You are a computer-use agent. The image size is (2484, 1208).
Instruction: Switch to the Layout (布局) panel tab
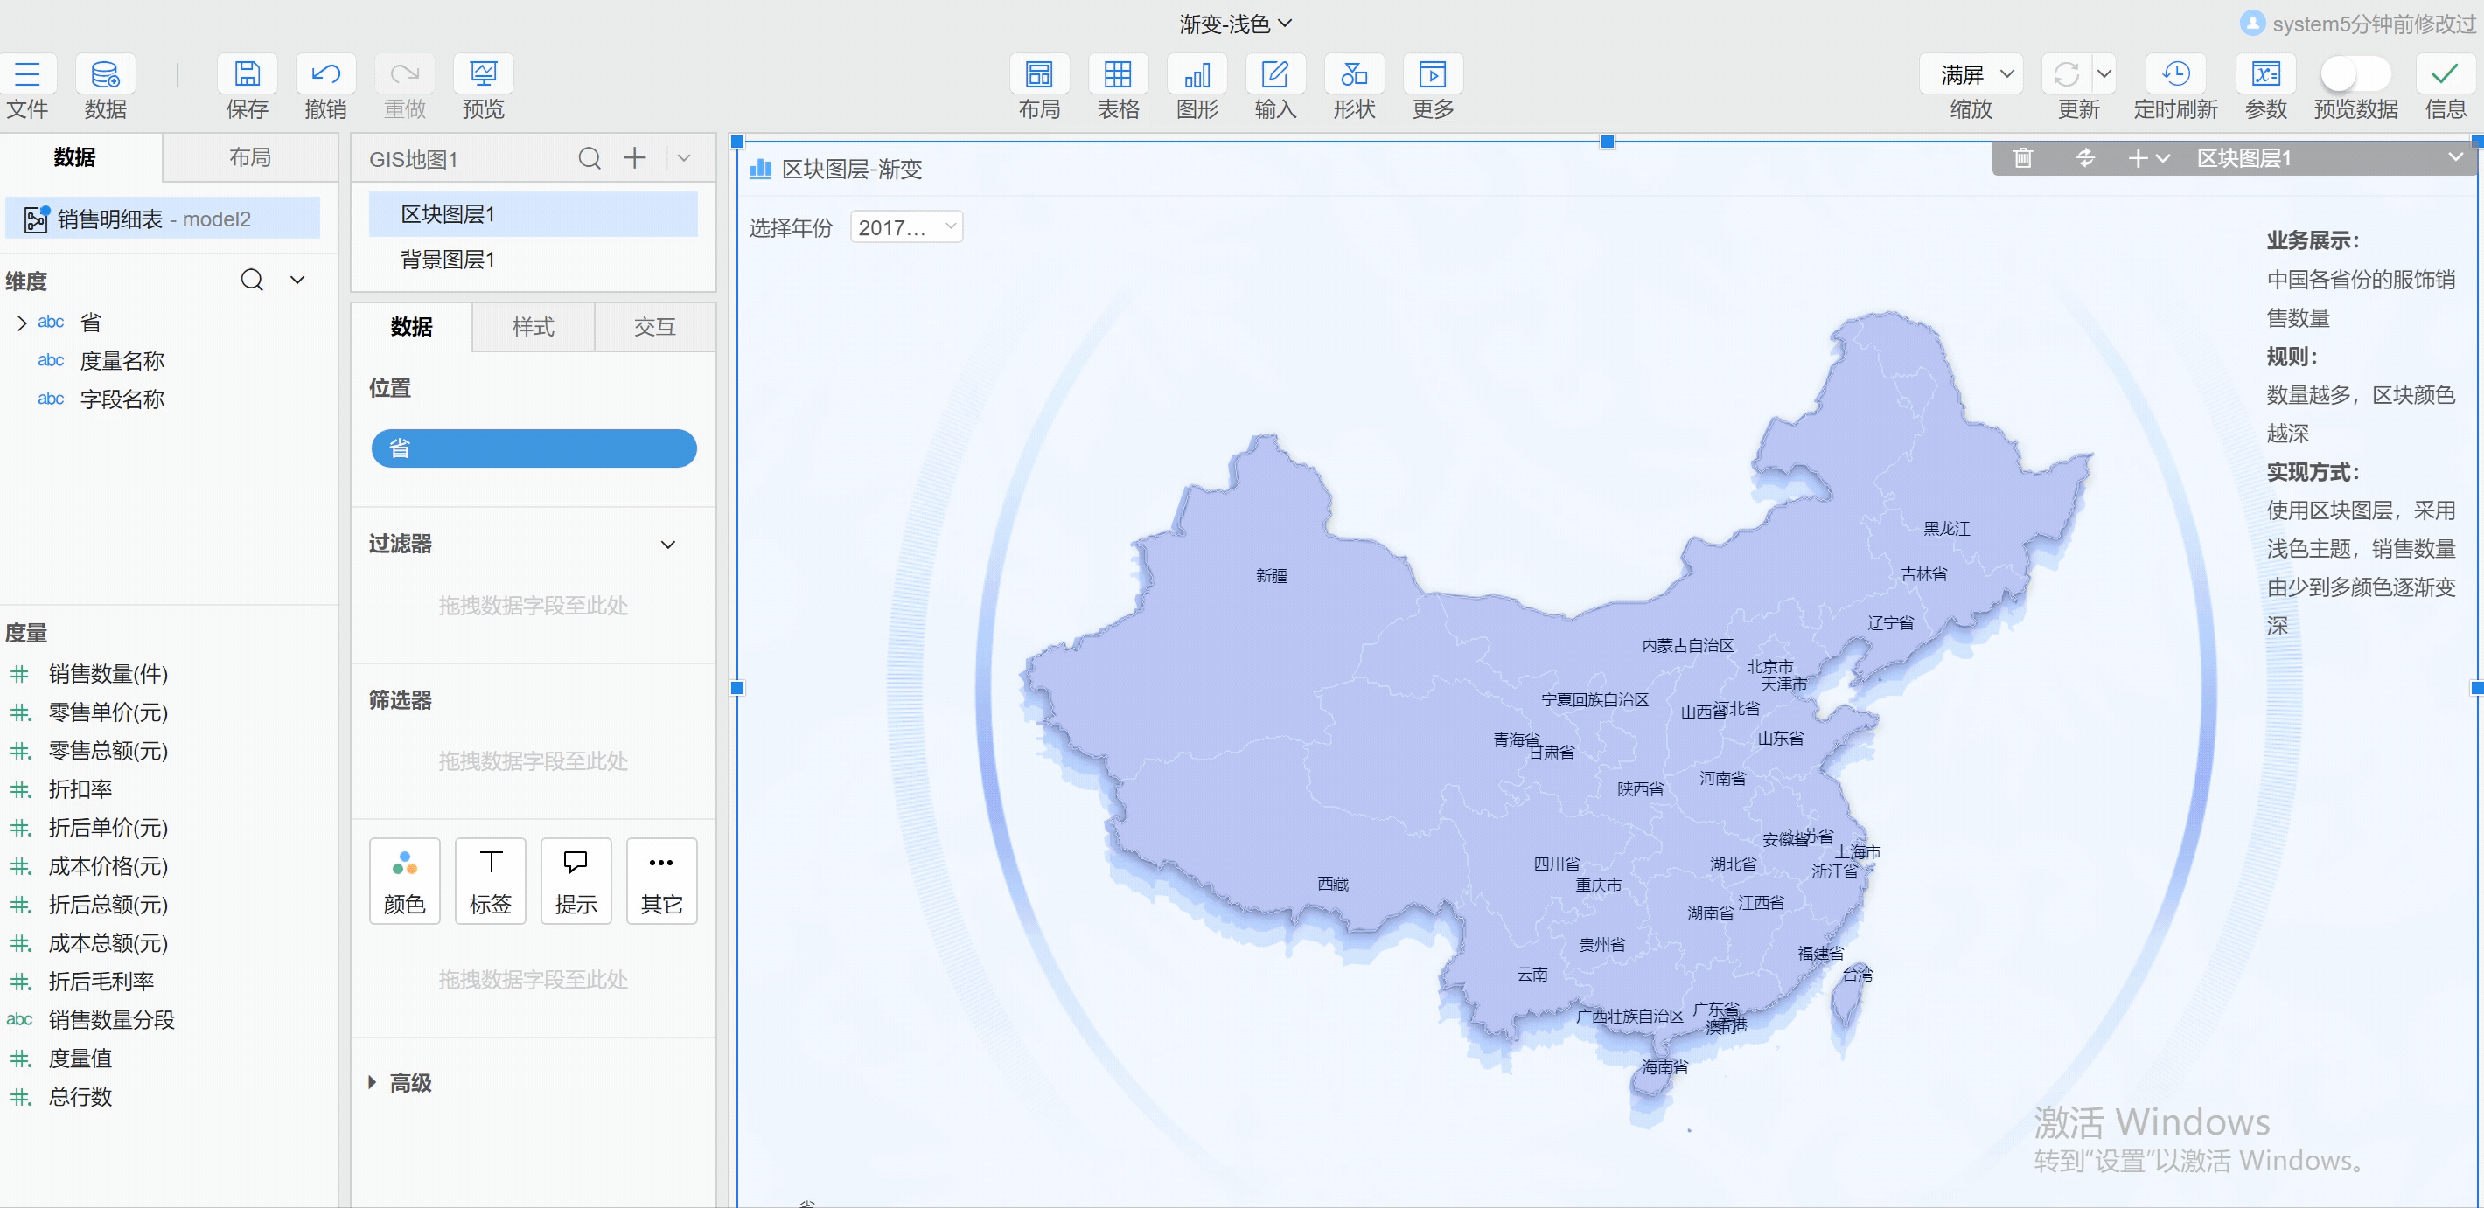tap(250, 158)
